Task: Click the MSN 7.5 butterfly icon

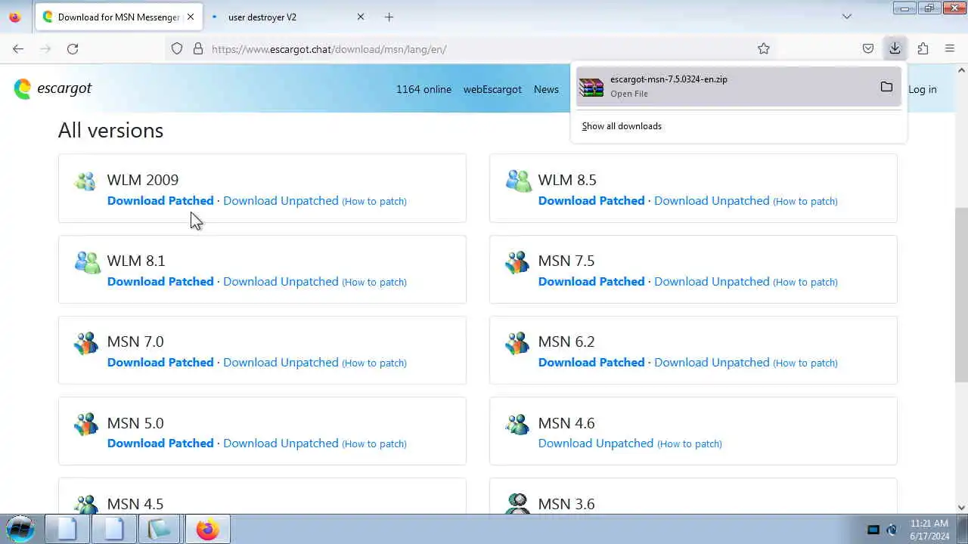Action: point(517,262)
